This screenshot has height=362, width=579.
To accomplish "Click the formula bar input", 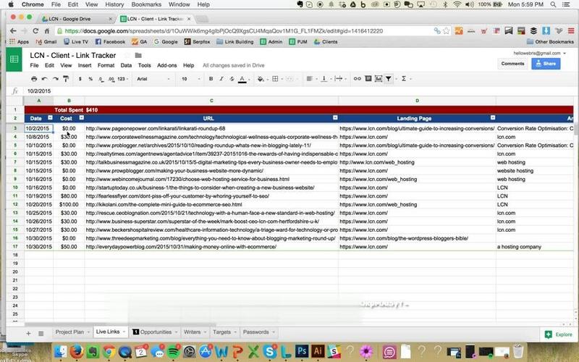I will point(299,91).
